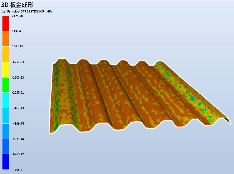This screenshot has width=234, height=174.
Task: Click legend band between -2535.51 and -3467.49
Action: (6, 100)
